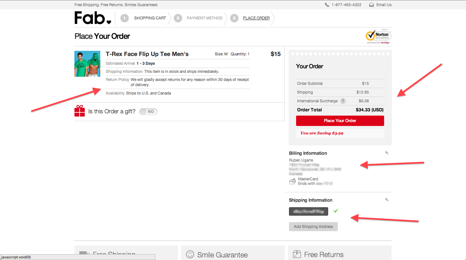Viewport: 466px width, 260px height.
Task: Click the Email Us envelope icon
Action: point(372,5)
